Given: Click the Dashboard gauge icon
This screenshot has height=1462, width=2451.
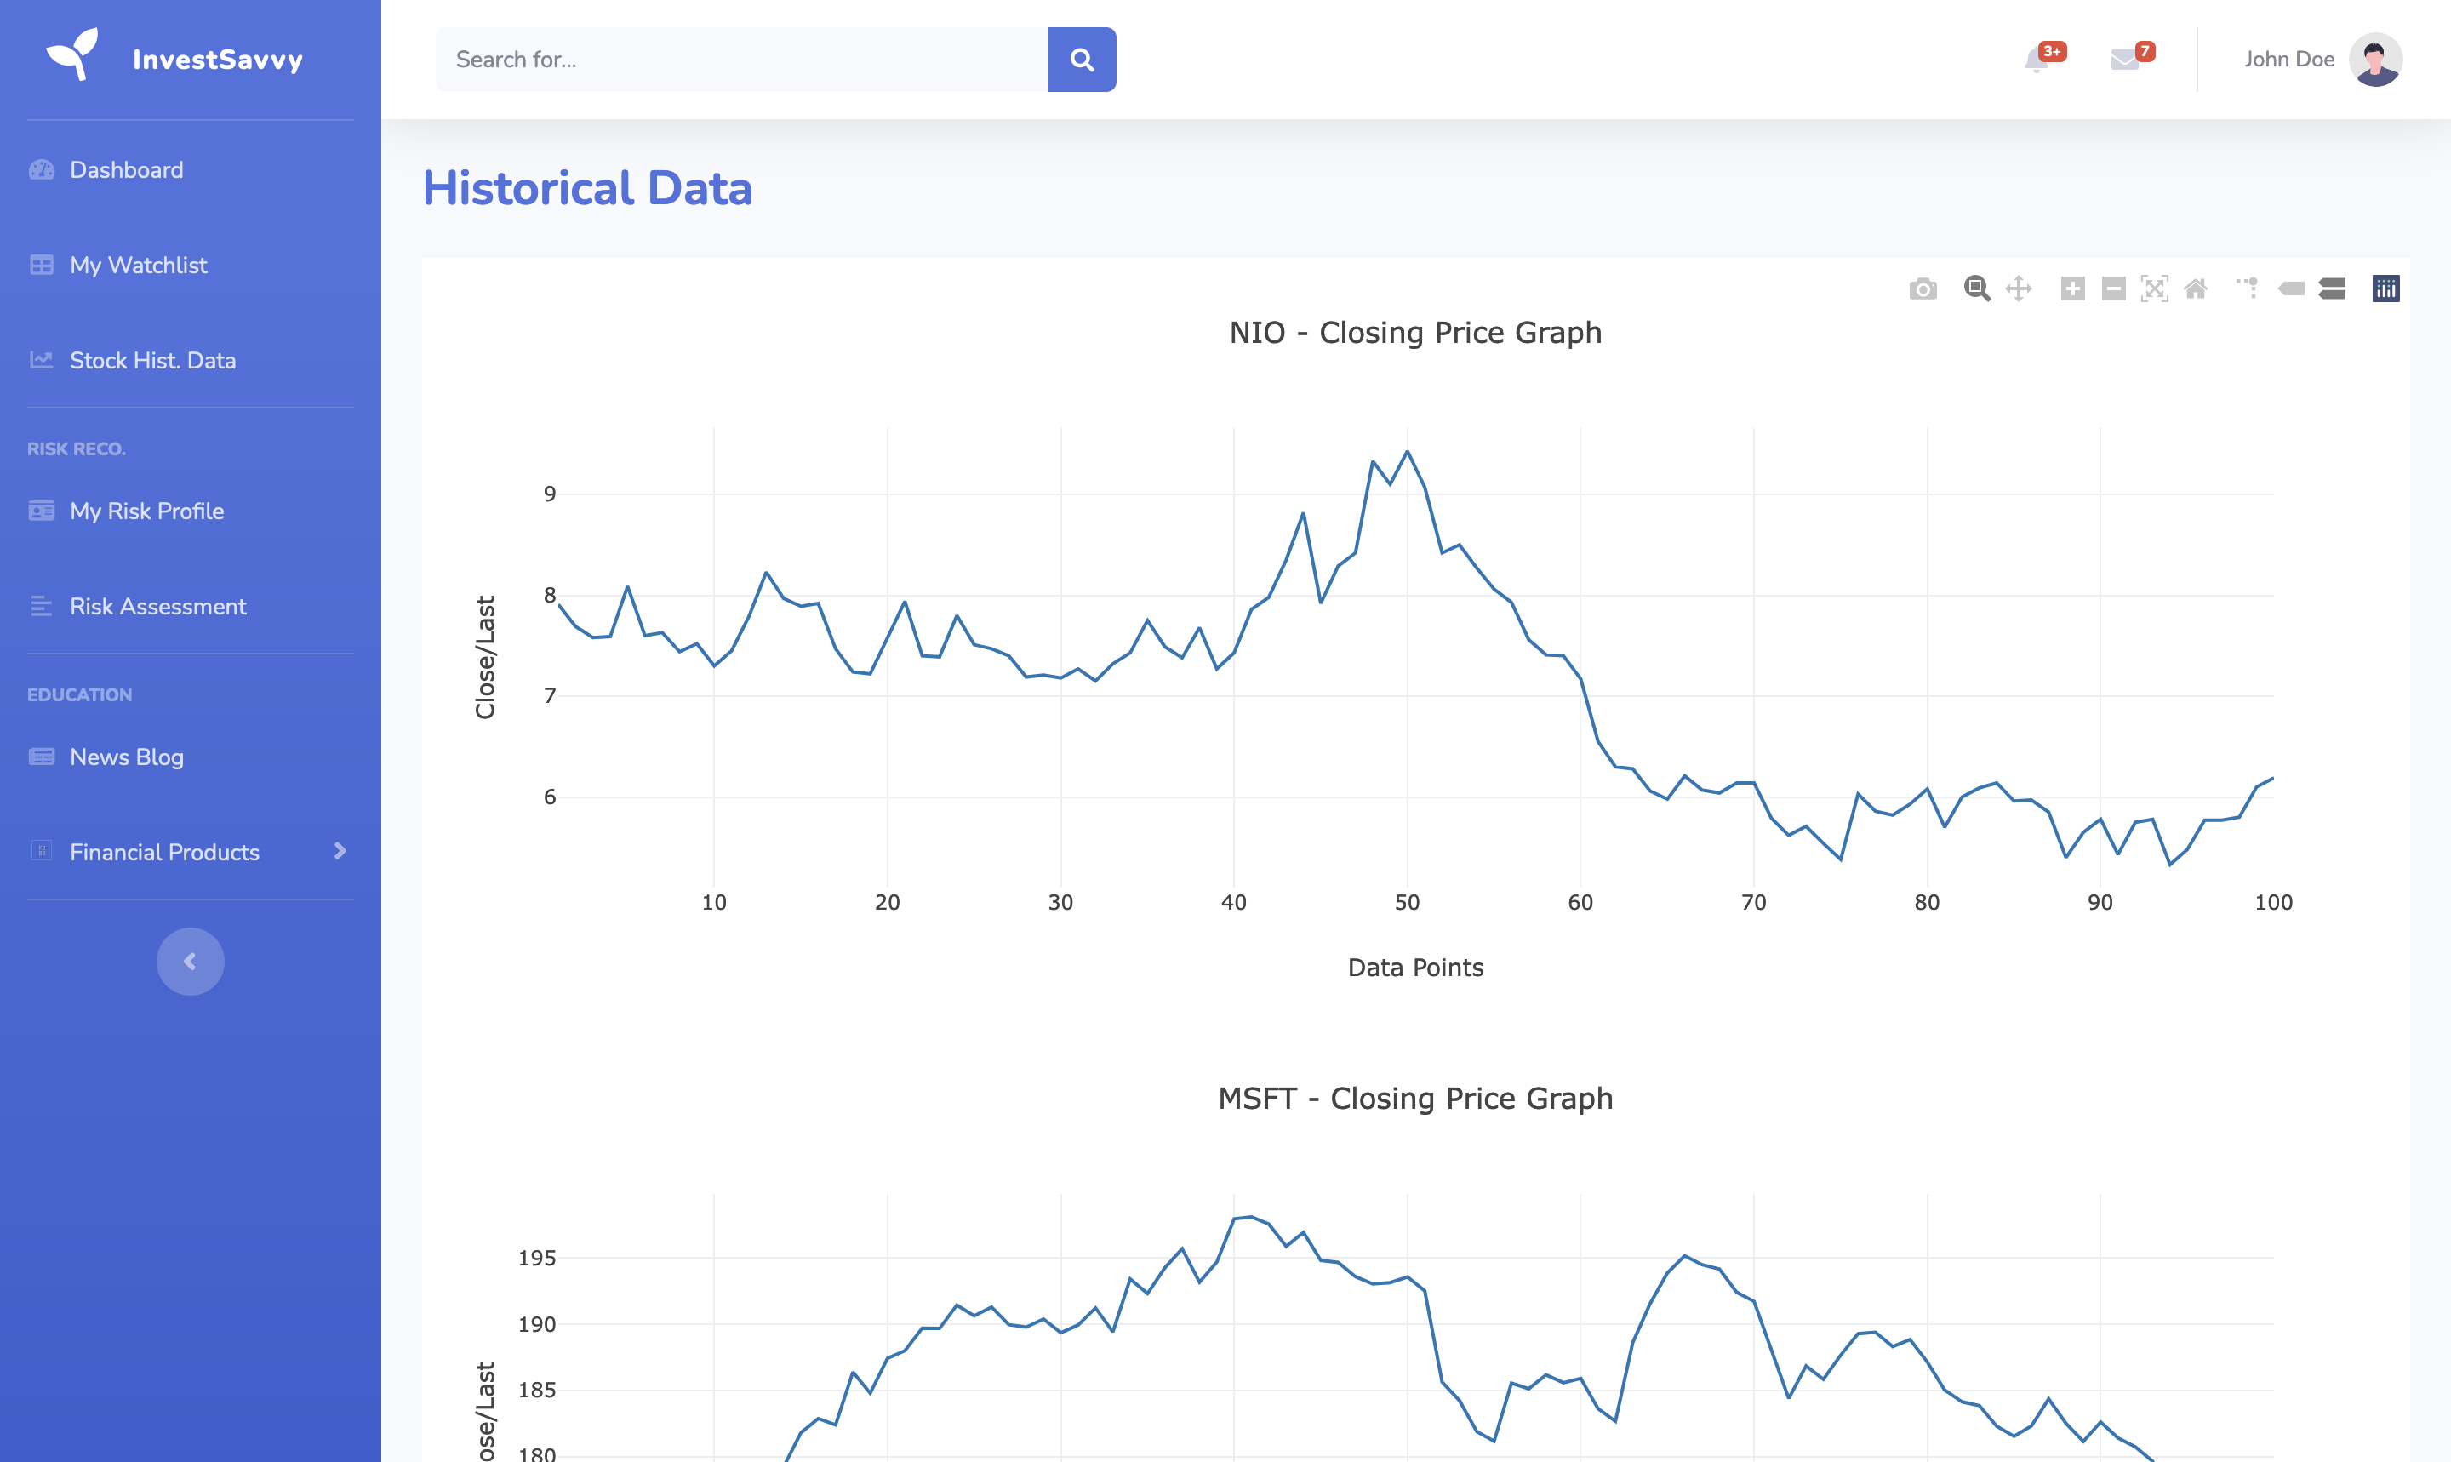Looking at the screenshot, I should (x=42, y=170).
